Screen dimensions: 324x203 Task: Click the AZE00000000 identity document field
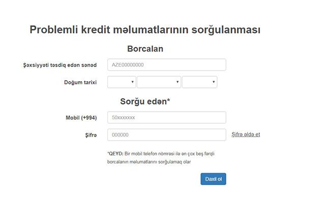point(166,65)
